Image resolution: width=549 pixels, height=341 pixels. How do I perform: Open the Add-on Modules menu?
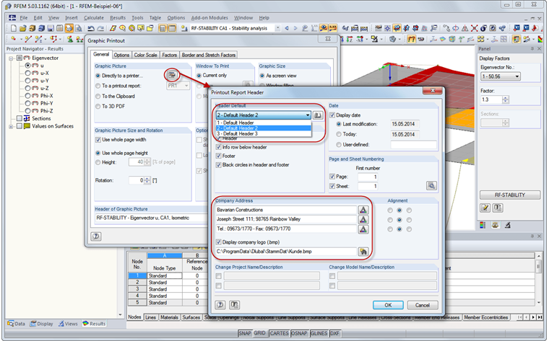coord(209,17)
